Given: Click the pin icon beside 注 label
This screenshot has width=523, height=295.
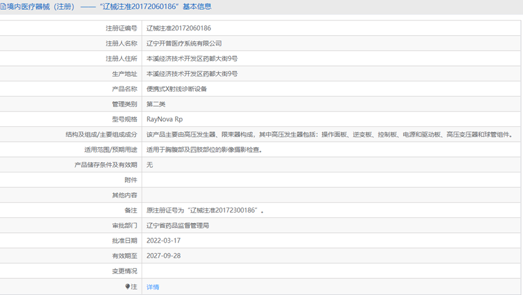Looking at the screenshot, I should tap(127, 286).
